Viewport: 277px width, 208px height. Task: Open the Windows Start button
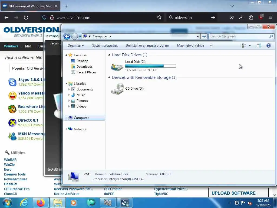pos(7,203)
